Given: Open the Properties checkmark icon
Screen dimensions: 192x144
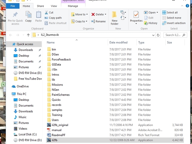Looking at the screenshot, I should 136,14.
